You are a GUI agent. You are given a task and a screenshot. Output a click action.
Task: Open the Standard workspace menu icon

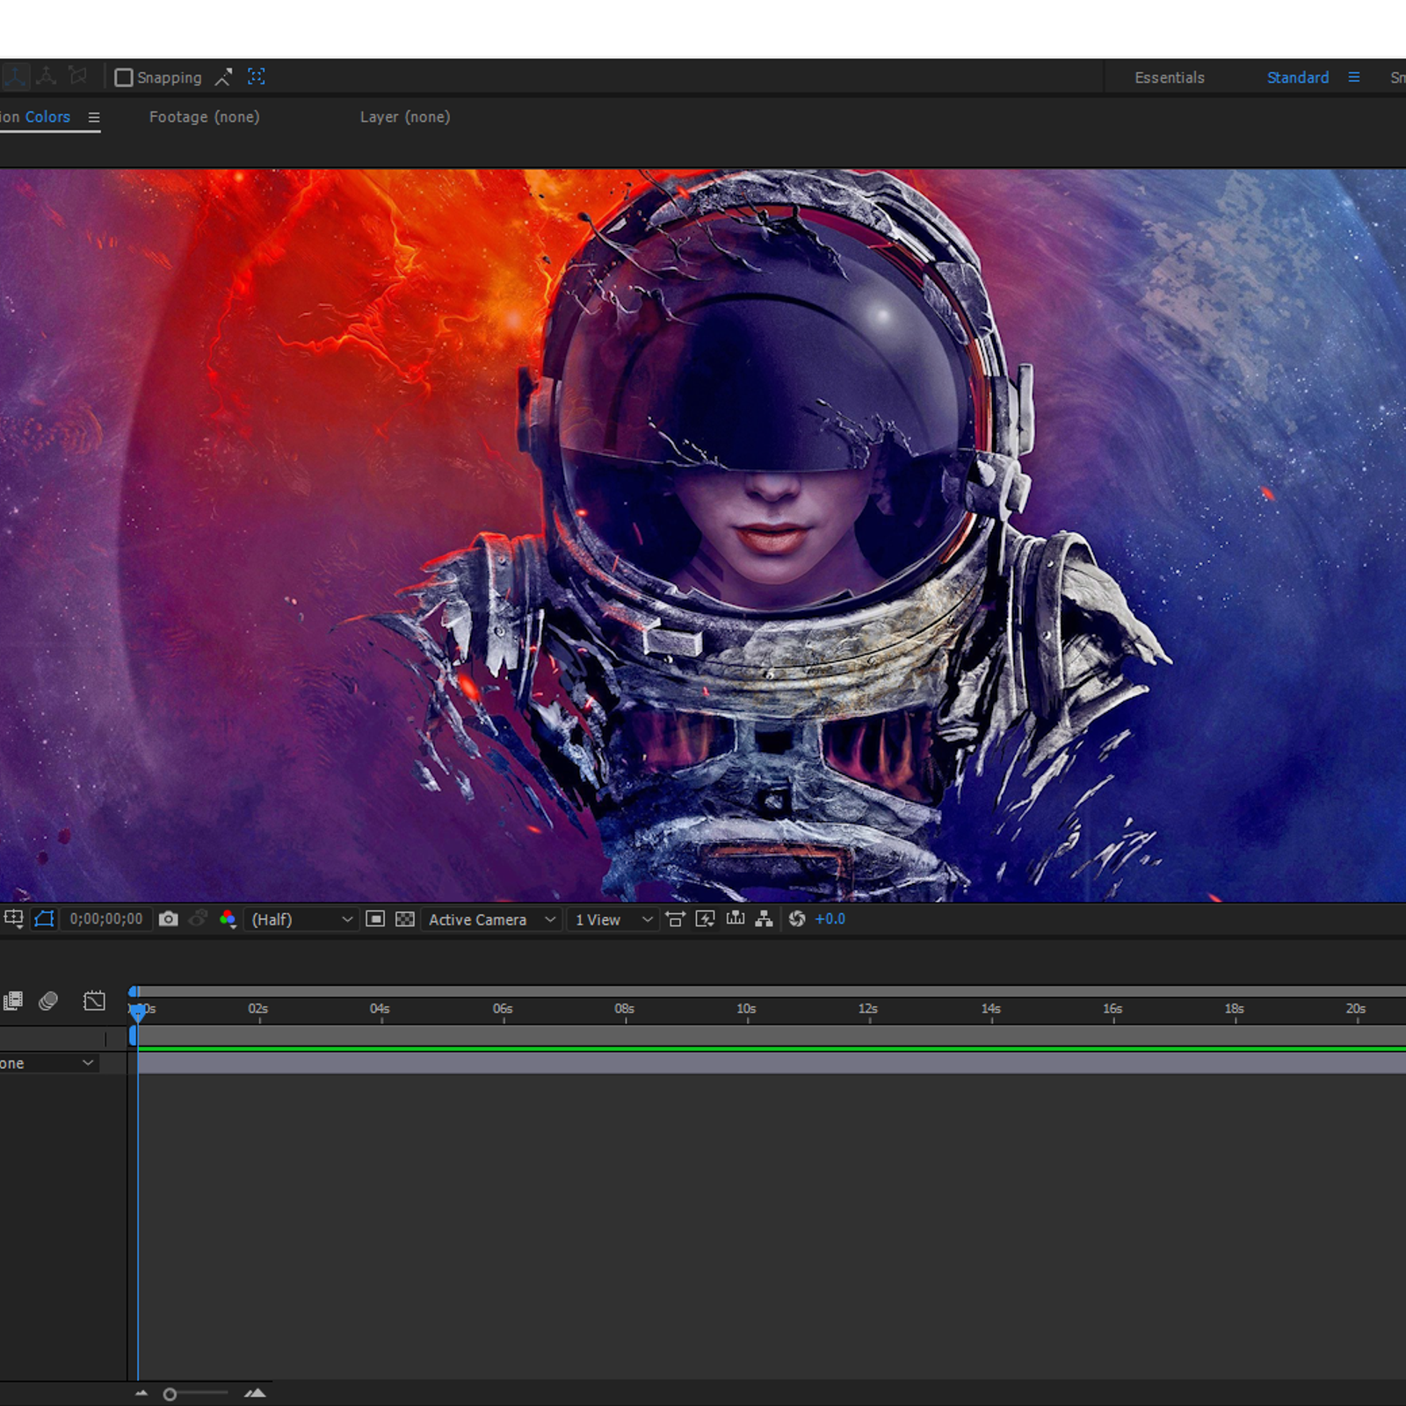point(1354,77)
